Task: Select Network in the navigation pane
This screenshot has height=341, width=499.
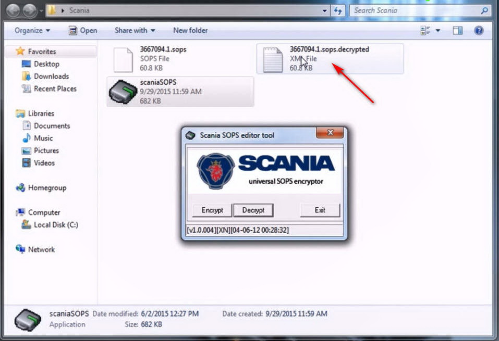Action: click(x=41, y=249)
